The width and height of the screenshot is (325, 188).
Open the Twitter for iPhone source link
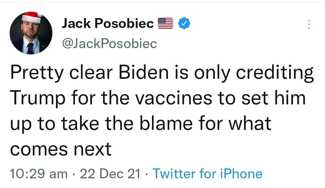(x=208, y=174)
